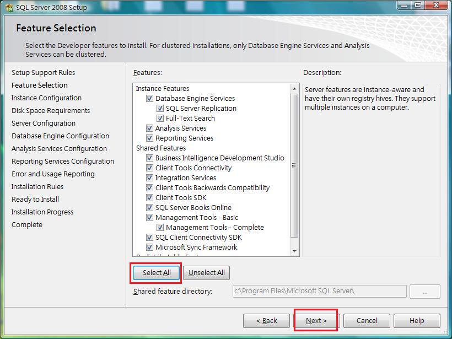Toggle Reporting Services checkbox
452x339 pixels.
pos(149,138)
